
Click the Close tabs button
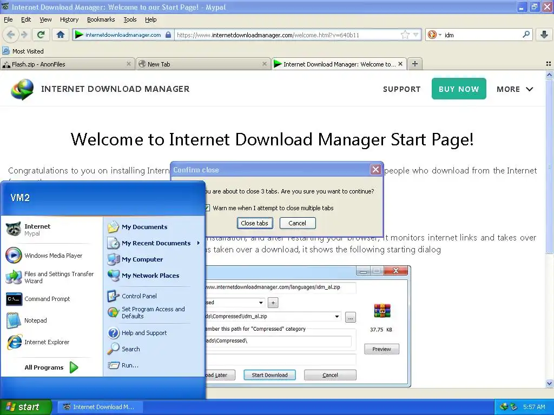click(x=254, y=223)
